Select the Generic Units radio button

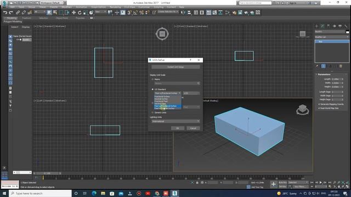152,113
